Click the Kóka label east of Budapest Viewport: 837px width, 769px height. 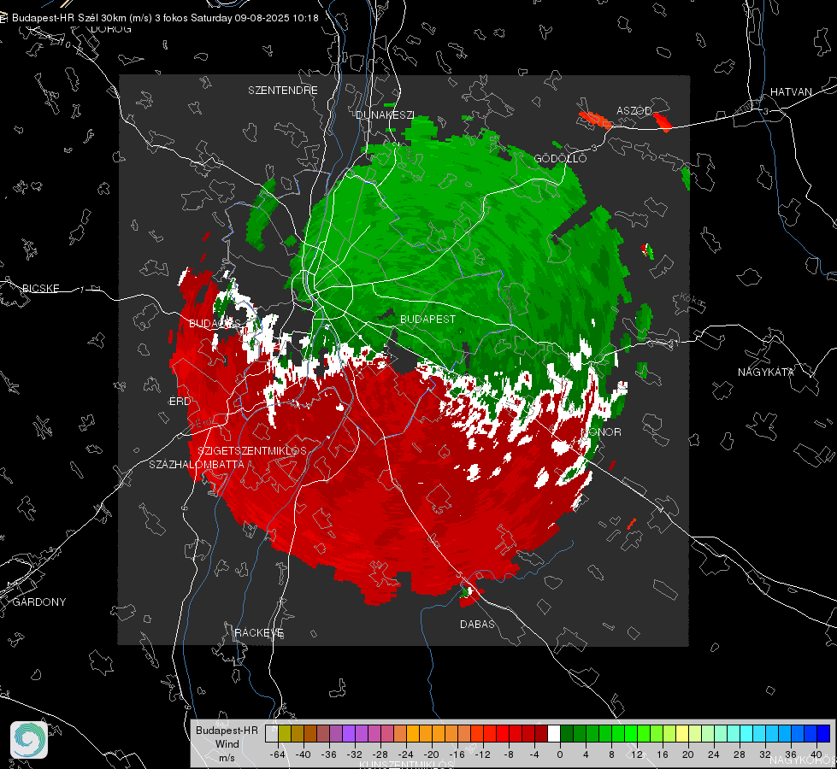pos(693,301)
